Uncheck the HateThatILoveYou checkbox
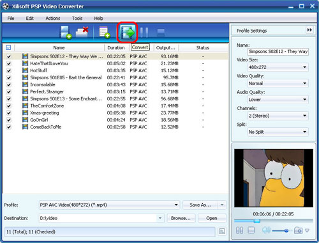Screen dimensions: 319x243 (x=9, y=63)
